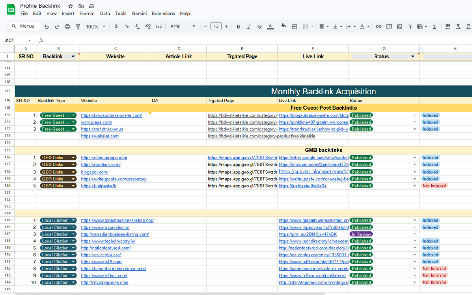Open the borders tool
472x295 pixels.
pyautogui.click(x=295, y=27)
